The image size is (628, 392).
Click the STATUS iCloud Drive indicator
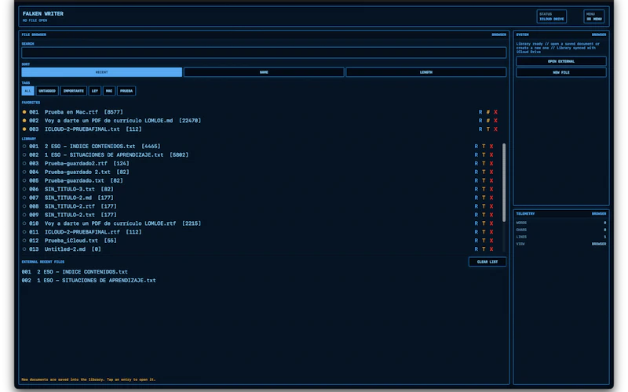click(552, 16)
